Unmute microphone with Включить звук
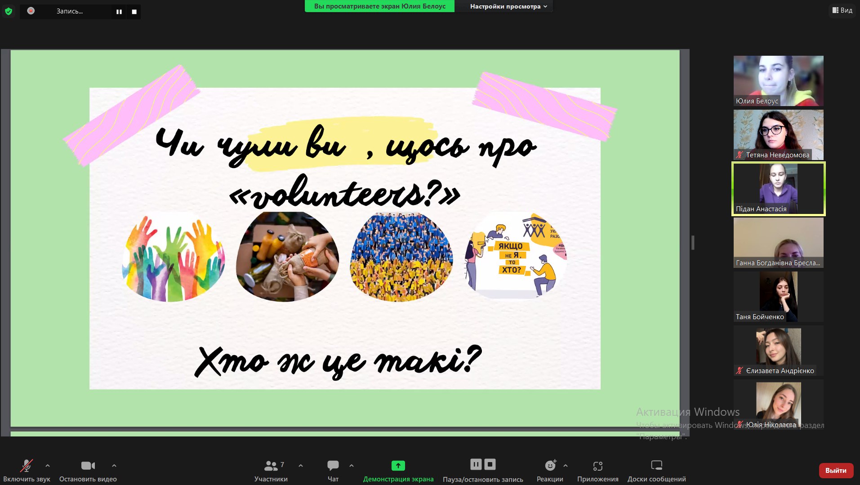Image resolution: width=860 pixels, height=485 pixels. (x=27, y=470)
